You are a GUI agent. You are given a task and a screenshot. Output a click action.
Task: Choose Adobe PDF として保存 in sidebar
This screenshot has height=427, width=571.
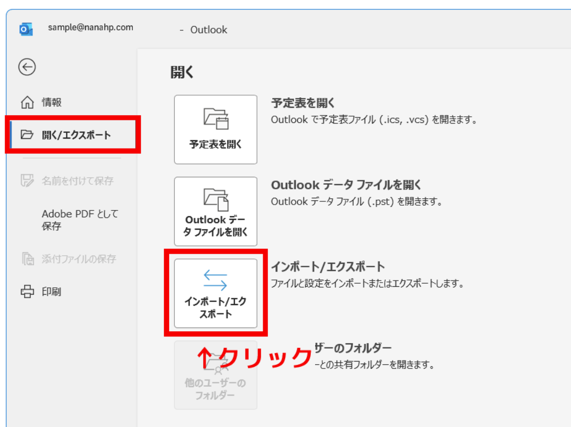point(80,220)
